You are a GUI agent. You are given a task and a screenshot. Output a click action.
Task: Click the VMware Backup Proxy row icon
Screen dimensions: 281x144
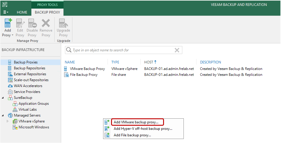[66, 69]
